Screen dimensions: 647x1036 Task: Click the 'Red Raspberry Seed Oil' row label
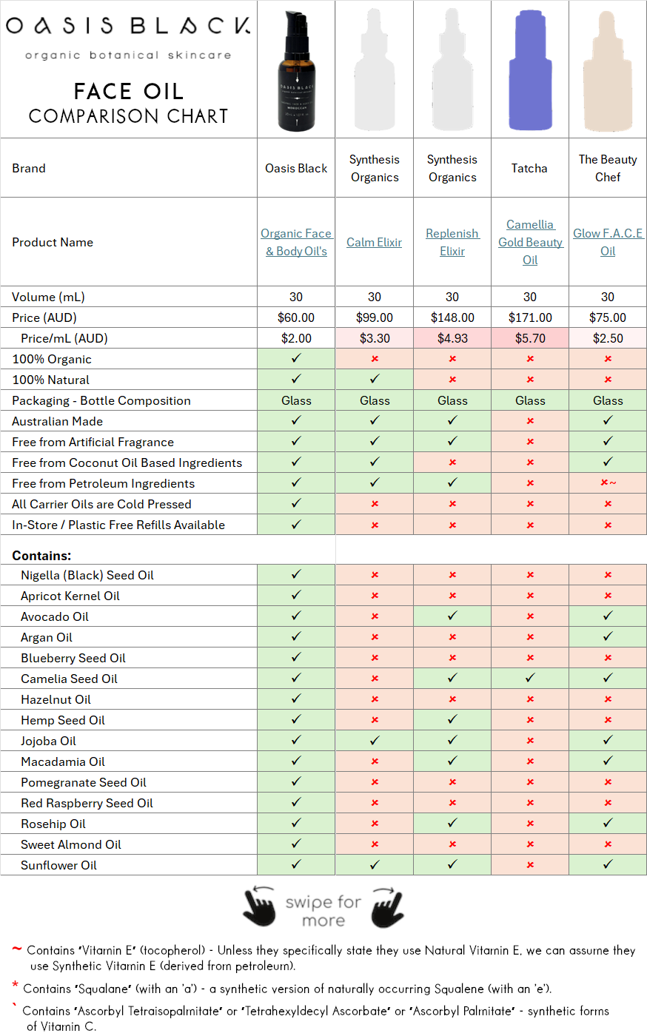[87, 803]
